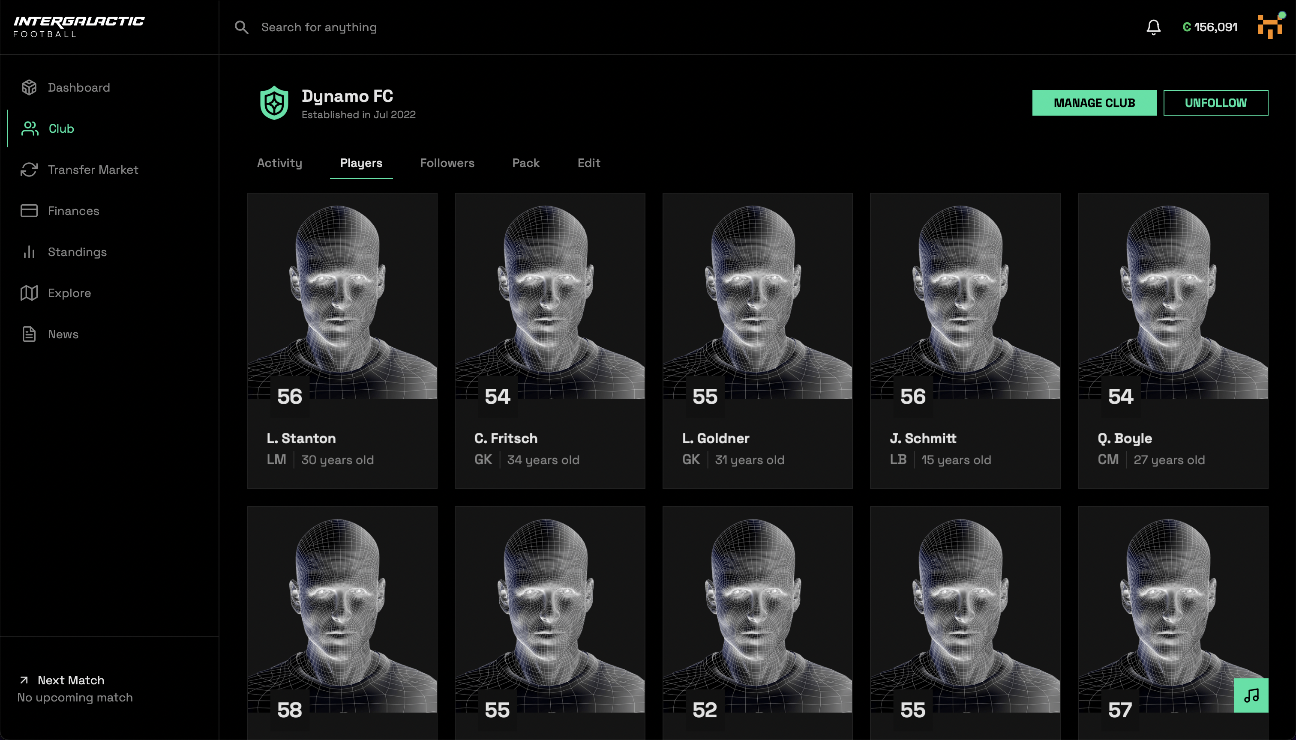The width and height of the screenshot is (1296, 740).
Task: Click the green music note button
Action: (x=1251, y=695)
